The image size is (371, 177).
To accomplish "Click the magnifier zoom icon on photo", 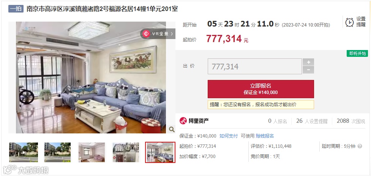I will coord(172,129).
